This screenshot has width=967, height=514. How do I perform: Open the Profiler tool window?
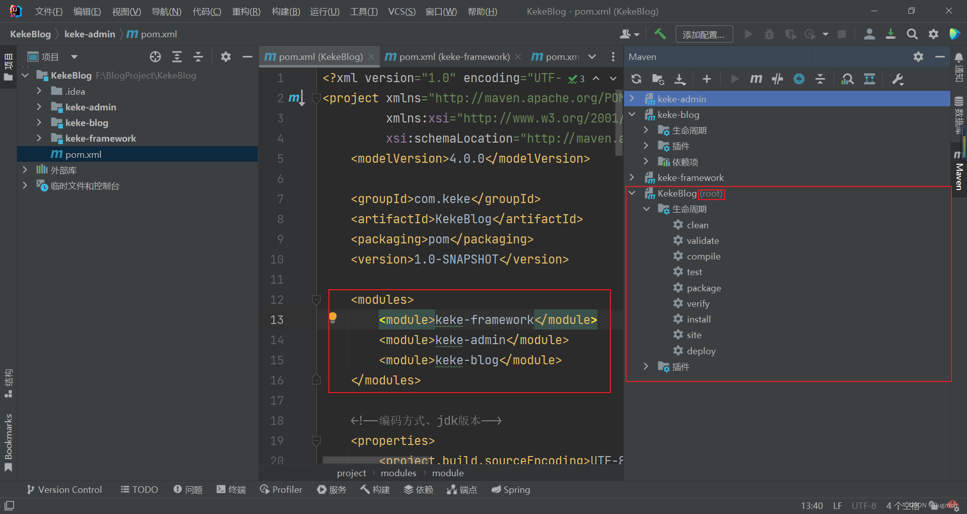pos(281,489)
